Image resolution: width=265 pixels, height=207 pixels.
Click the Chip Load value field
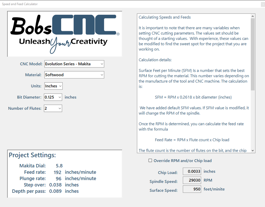(x=192, y=171)
